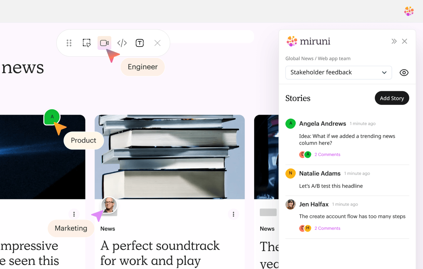Click the miruni icon in the top-right corner
The width and height of the screenshot is (423, 269).
click(409, 11)
